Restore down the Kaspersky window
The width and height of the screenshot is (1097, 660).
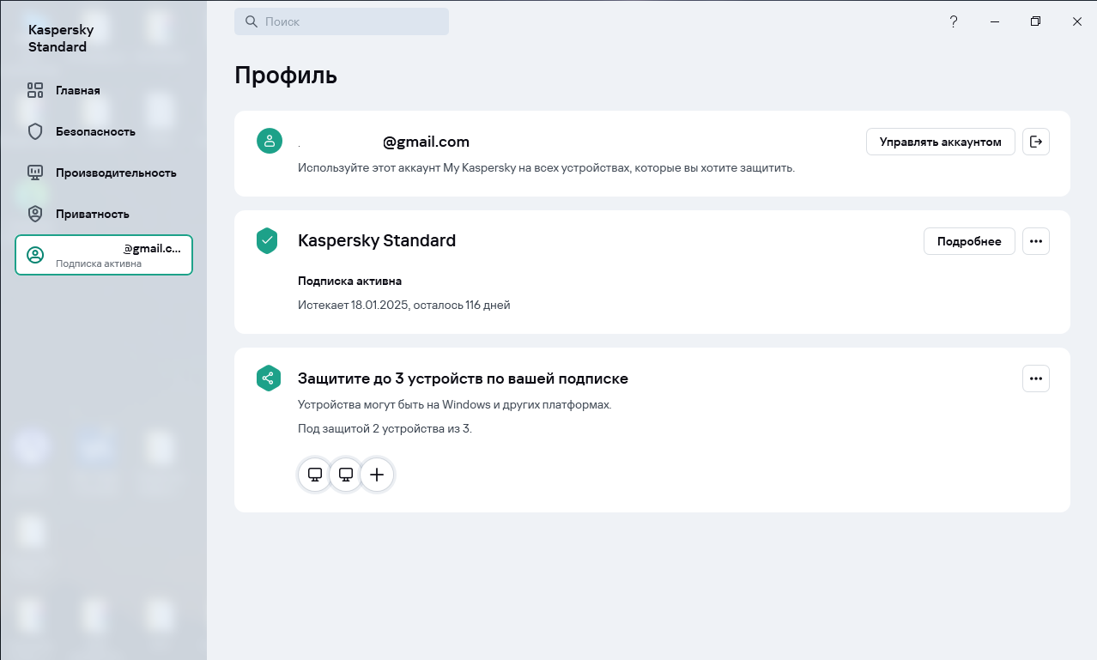1035,21
